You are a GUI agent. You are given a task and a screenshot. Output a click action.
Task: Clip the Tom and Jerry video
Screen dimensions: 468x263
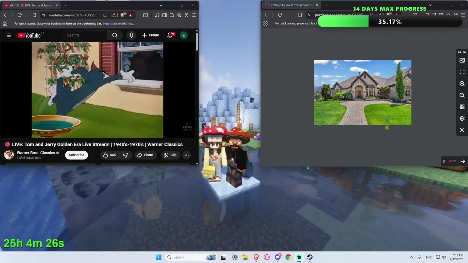tap(170, 155)
